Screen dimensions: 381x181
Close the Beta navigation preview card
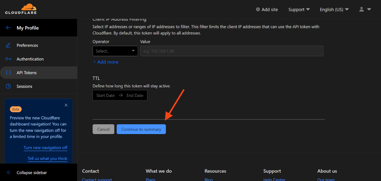pyautogui.click(x=66, y=105)
